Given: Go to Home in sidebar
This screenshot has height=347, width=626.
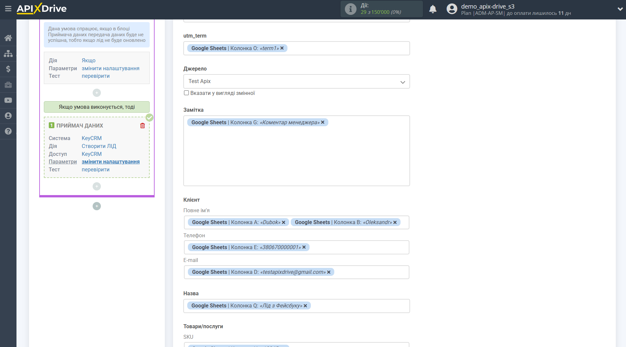Looking at the screenshot, I should click(x=8, y=38).
